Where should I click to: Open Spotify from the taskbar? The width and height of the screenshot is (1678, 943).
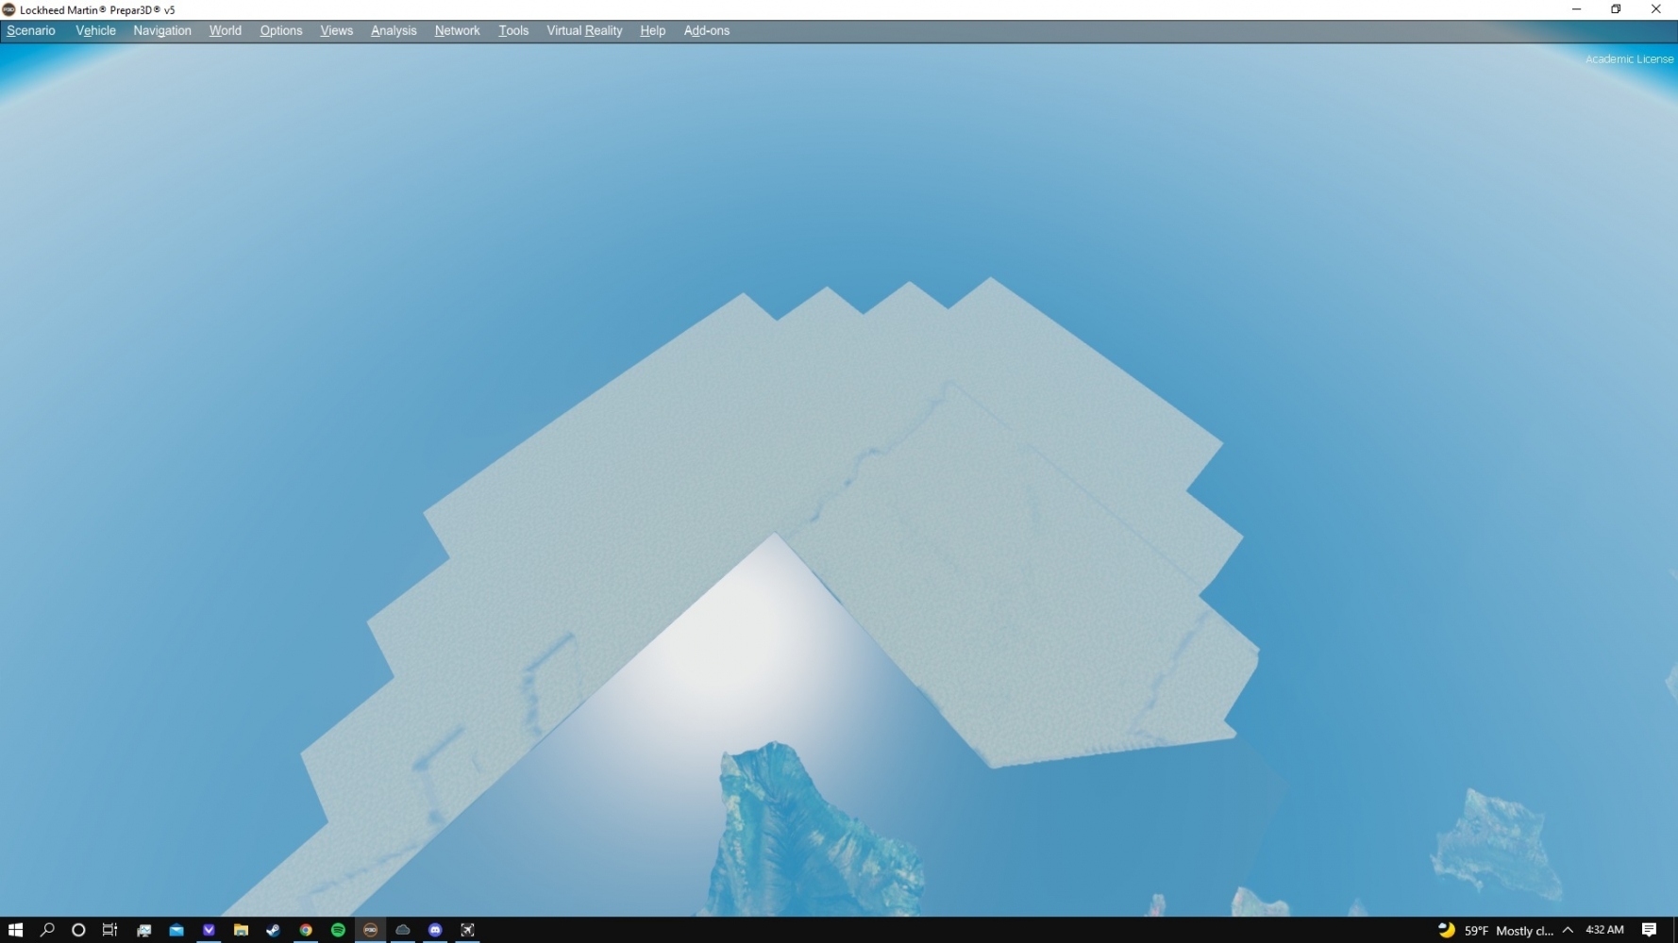[x=338, y=930]
